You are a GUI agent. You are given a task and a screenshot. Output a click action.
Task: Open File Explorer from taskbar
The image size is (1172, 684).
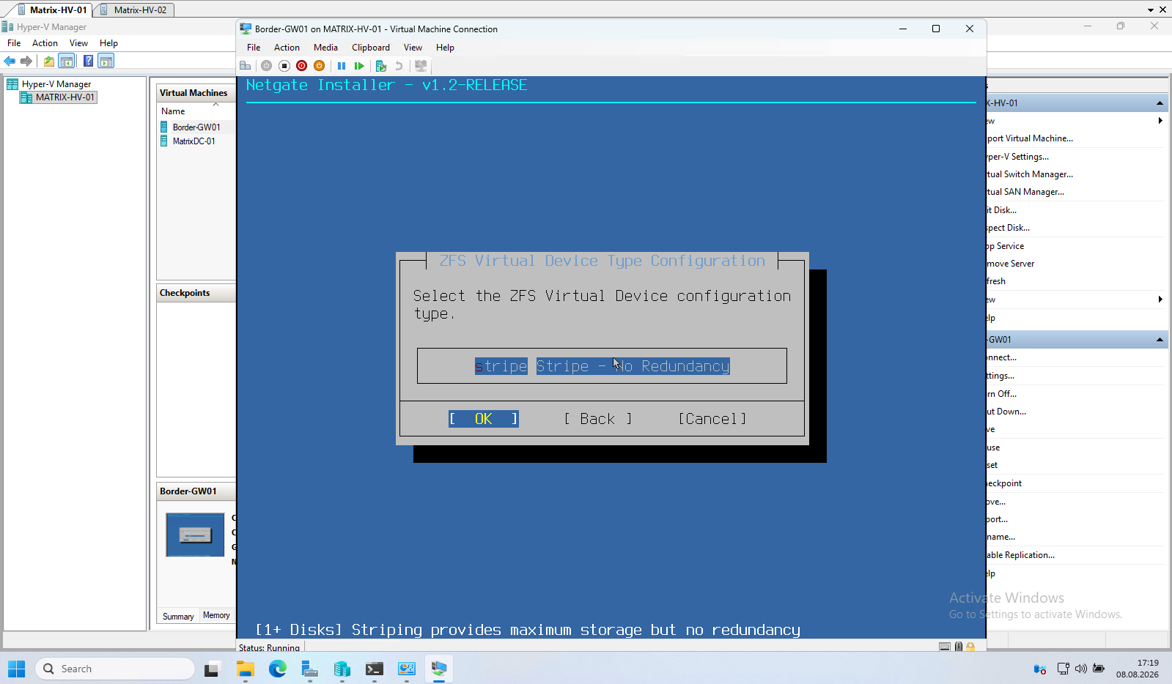tap(245, 669)
